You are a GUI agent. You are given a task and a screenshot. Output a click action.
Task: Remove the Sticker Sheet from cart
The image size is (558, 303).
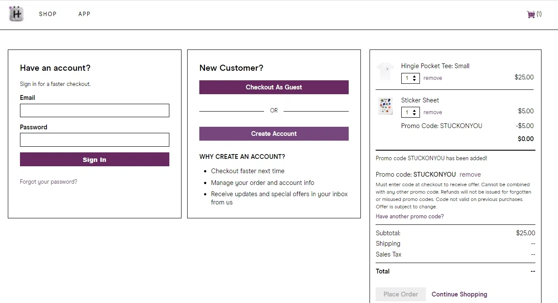pyautogui.click(x=433, y=112)
